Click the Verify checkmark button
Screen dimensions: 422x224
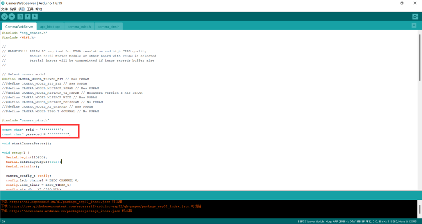4,17
